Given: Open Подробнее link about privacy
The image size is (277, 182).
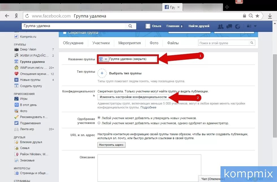Looking at the screenshot, I should [x=148, y=107].
